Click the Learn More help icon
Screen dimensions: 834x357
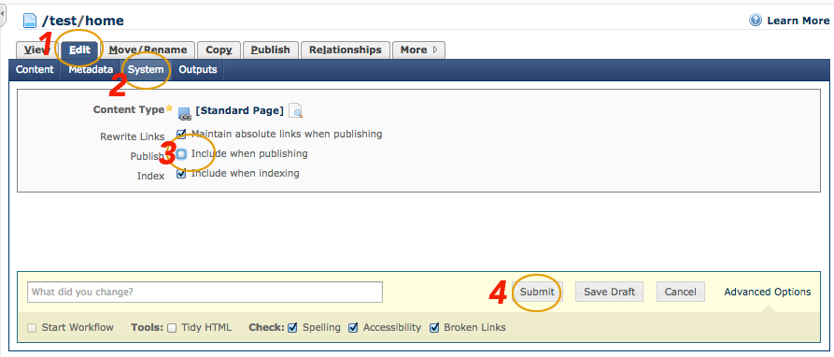coord(756,21)
